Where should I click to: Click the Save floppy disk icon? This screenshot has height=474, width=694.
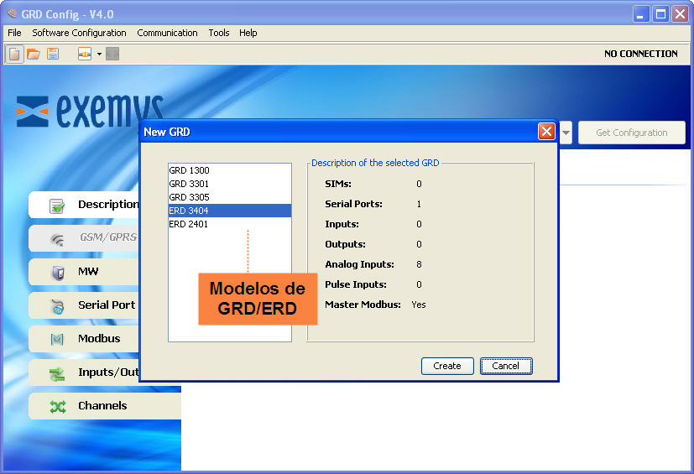coord(53,54)
